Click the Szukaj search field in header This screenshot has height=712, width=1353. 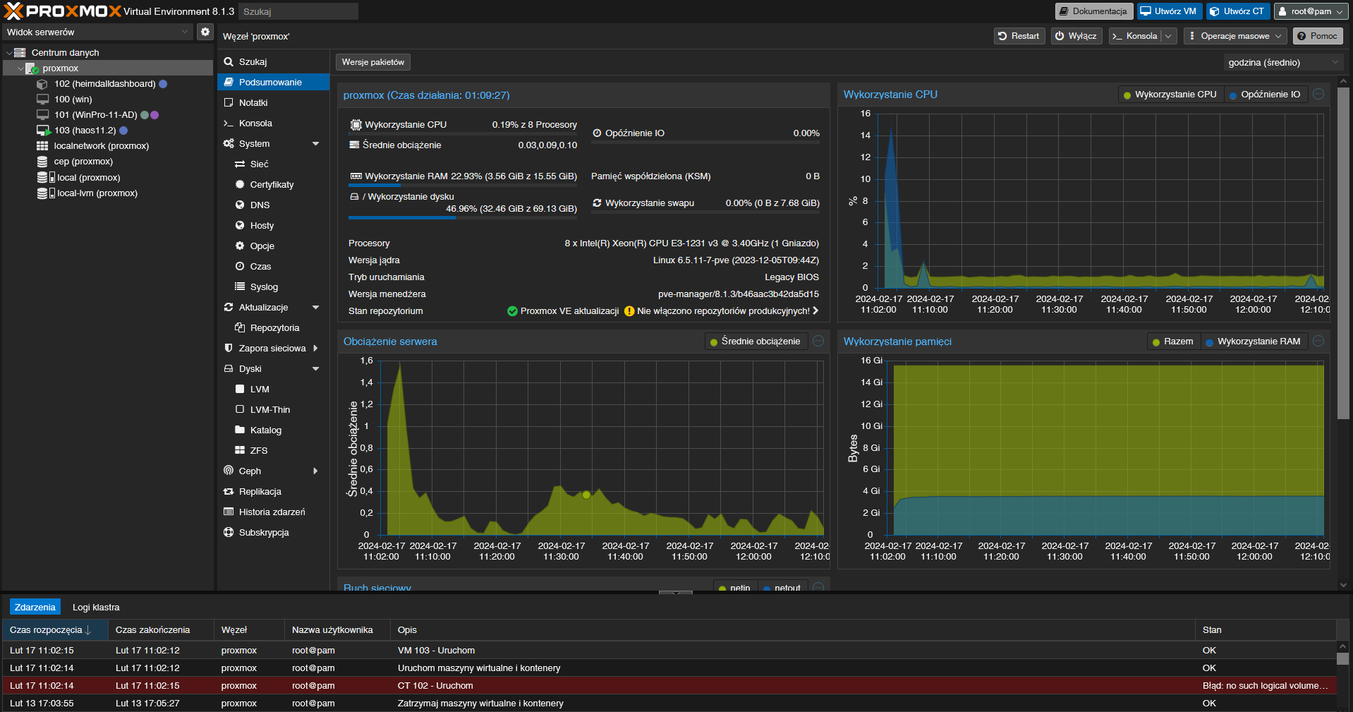(298, 11)
